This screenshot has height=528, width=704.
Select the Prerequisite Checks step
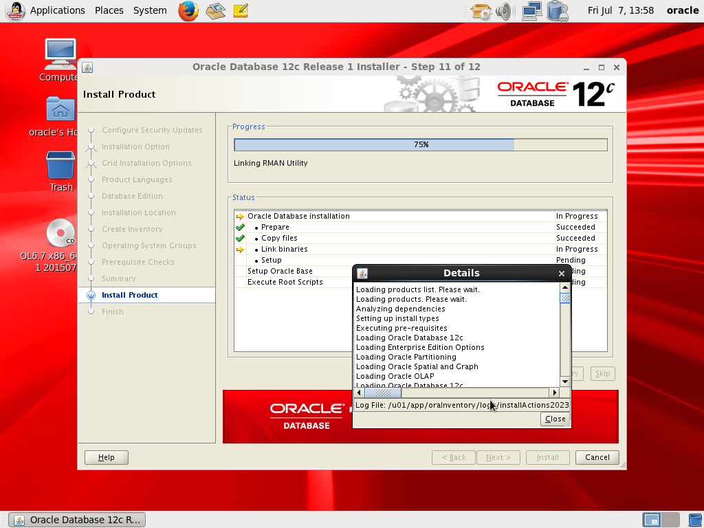(137, 262)
